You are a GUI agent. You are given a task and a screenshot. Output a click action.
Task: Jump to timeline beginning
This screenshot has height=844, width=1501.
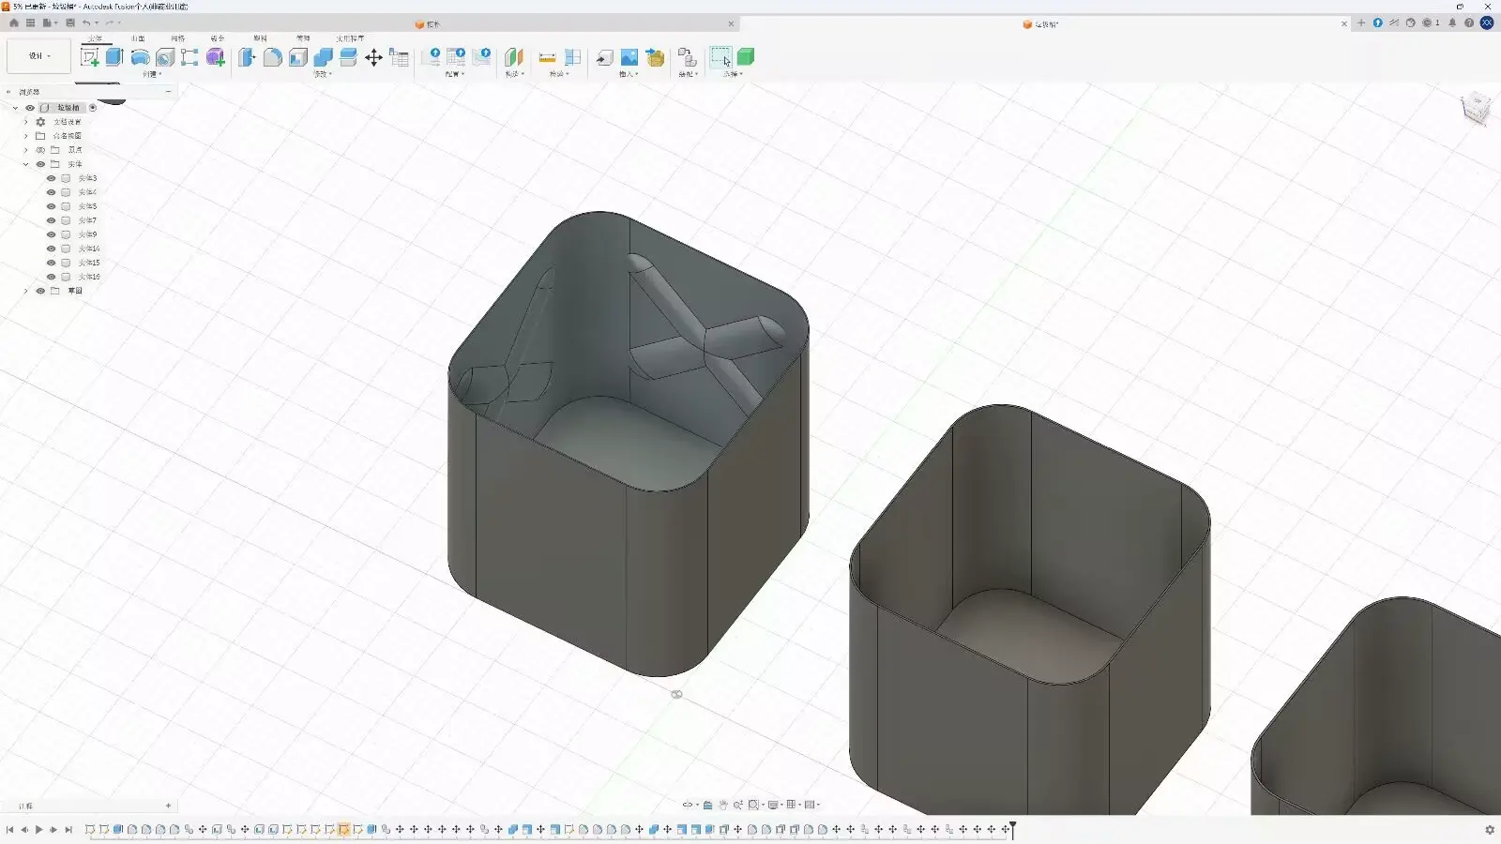[9, 830]
